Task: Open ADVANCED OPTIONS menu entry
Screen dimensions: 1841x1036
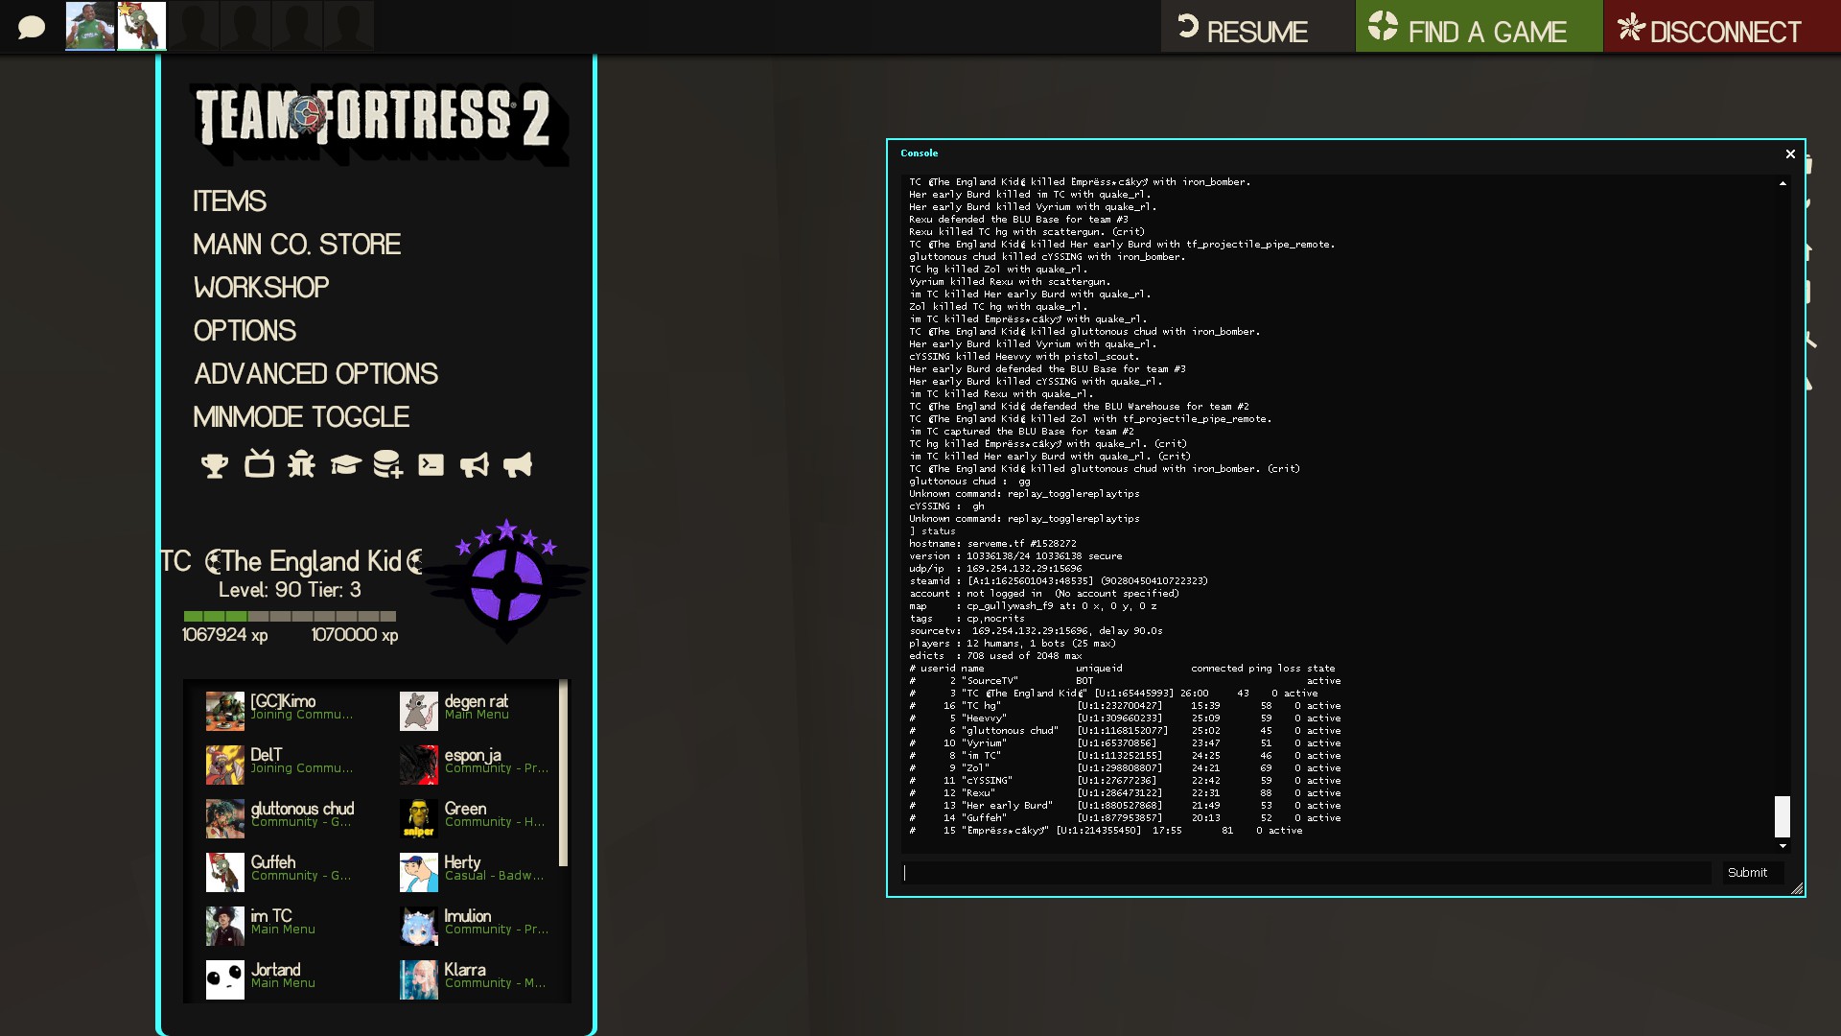Action: coord(315,373)
